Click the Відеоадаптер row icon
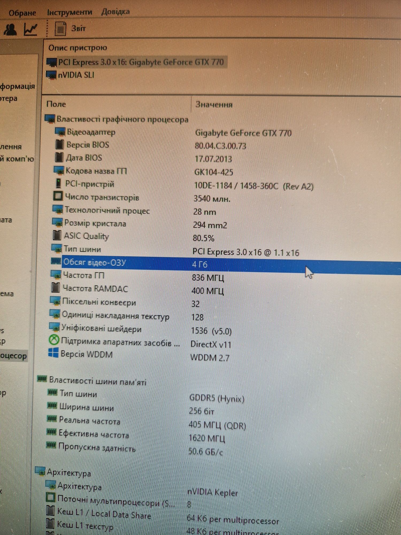This screenshot has height=535, width=401. (60, 132)
